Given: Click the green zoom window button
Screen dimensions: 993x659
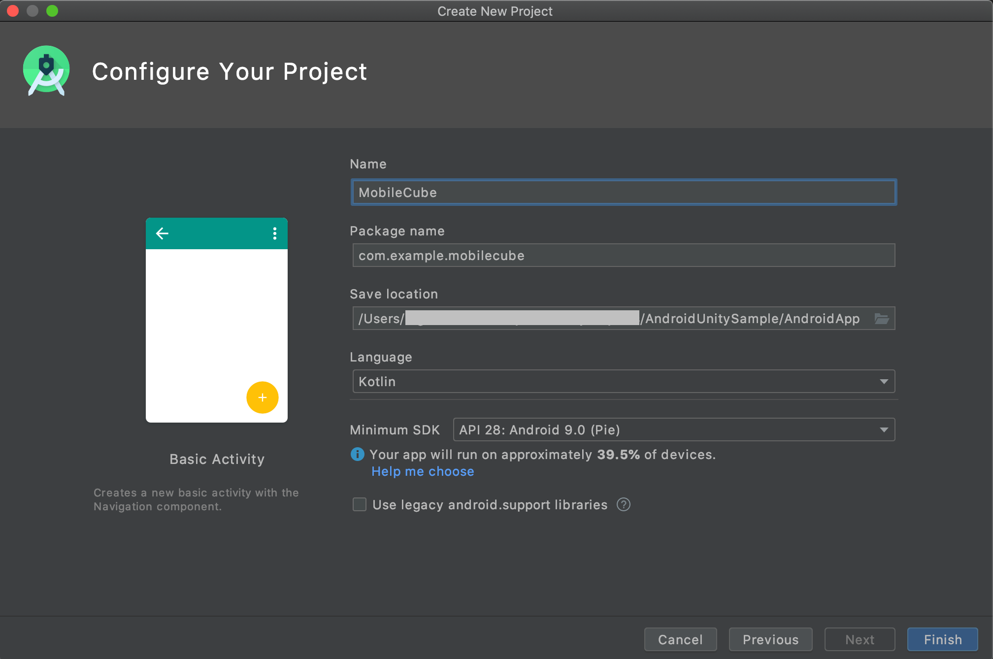Looking at the screenshot, I should (52, 11).
